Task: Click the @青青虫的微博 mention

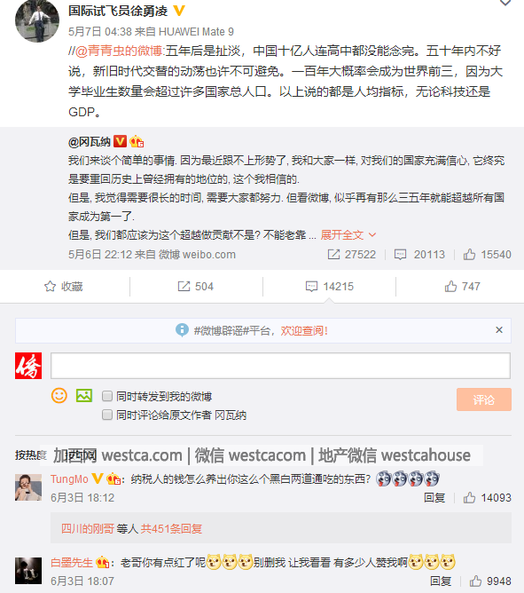Action: point(119,51)
